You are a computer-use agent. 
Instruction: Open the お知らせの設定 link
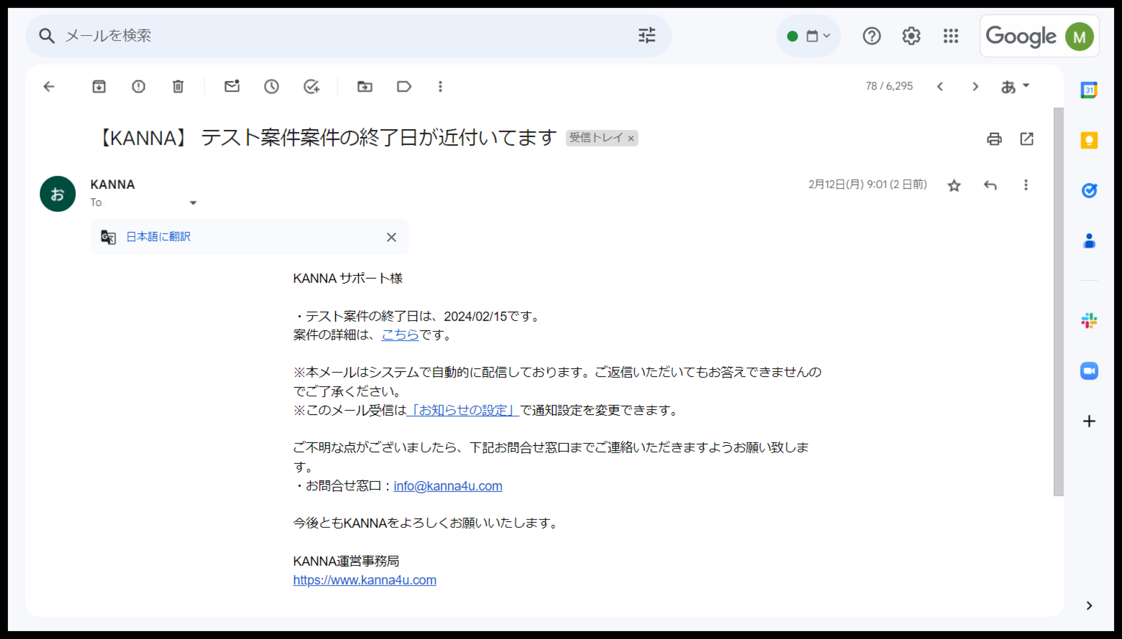click(x=463, y=410)
